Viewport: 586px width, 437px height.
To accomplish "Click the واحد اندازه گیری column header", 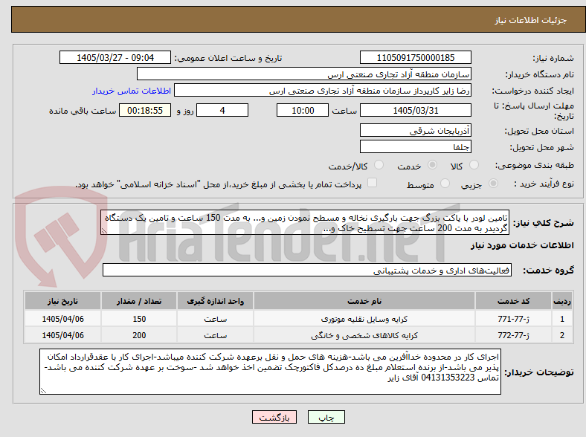I will (x=215, y=301).
